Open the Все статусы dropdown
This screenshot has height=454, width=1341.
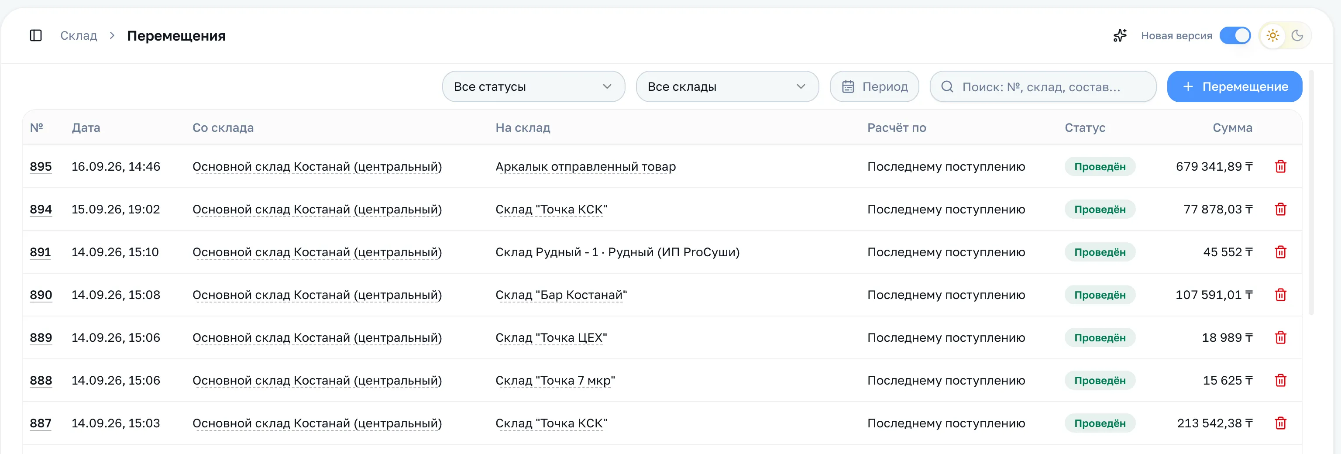pos(533,86)
